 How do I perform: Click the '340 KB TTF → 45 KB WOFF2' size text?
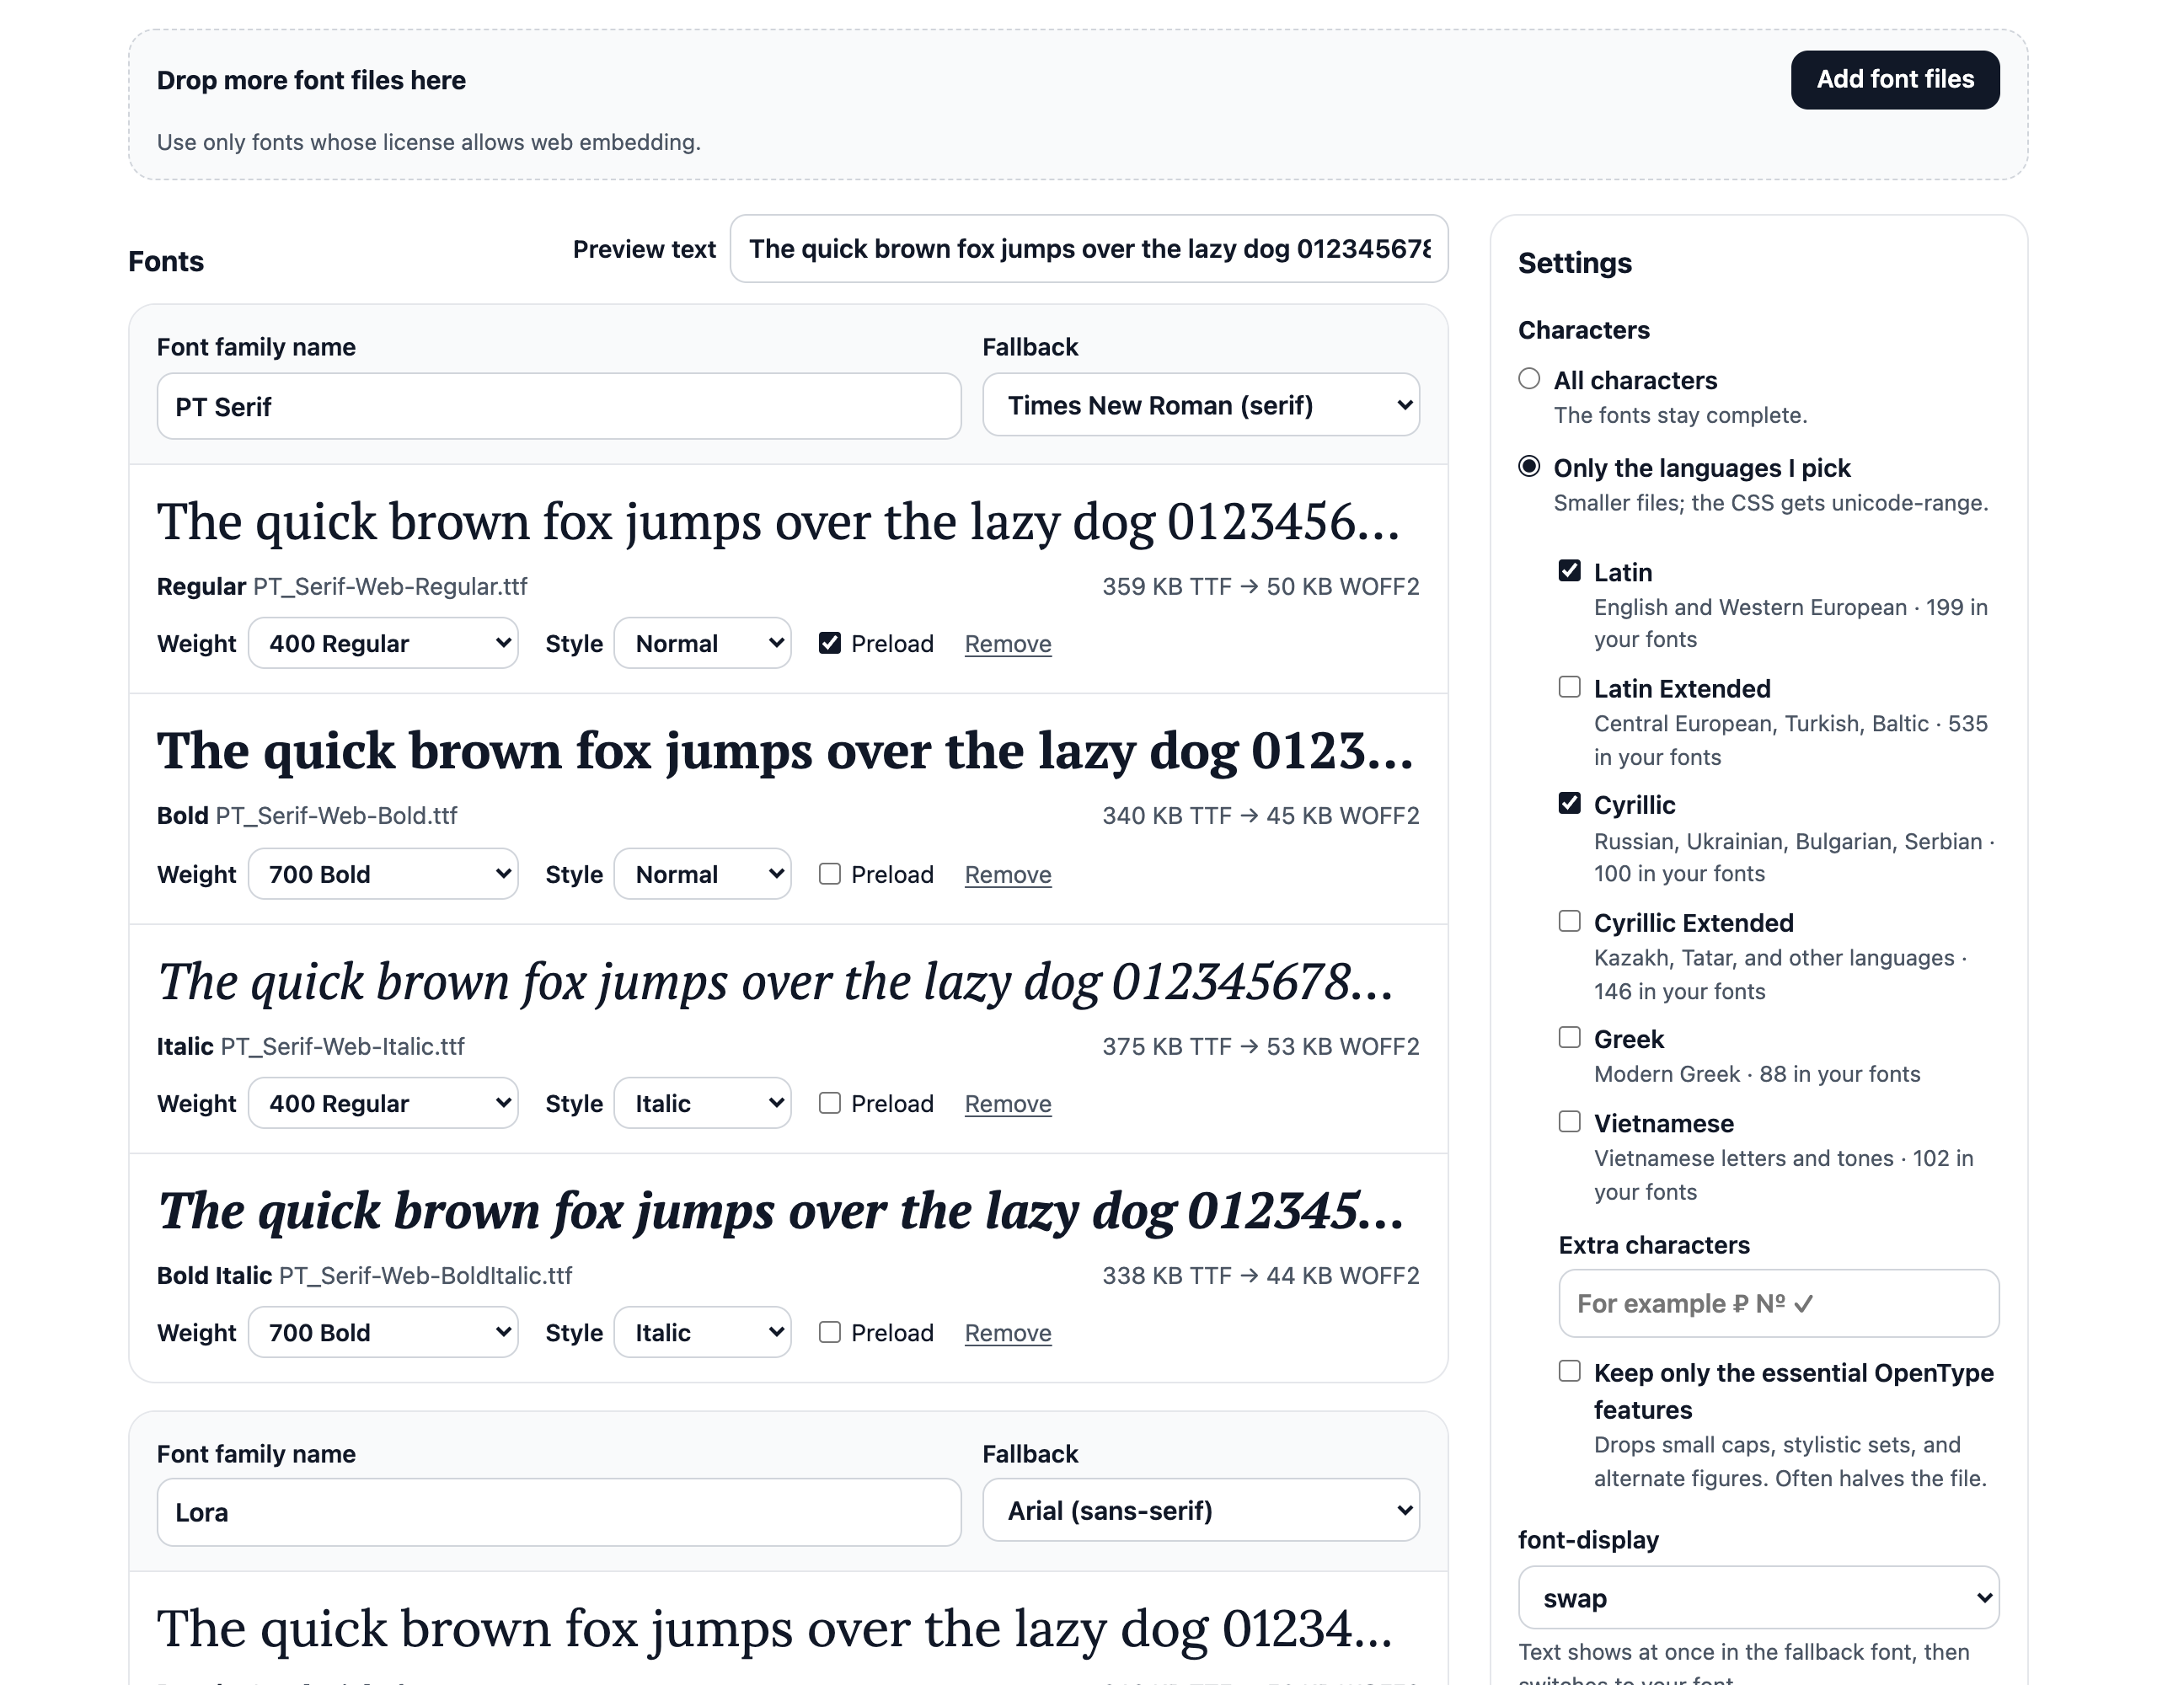1260,816
